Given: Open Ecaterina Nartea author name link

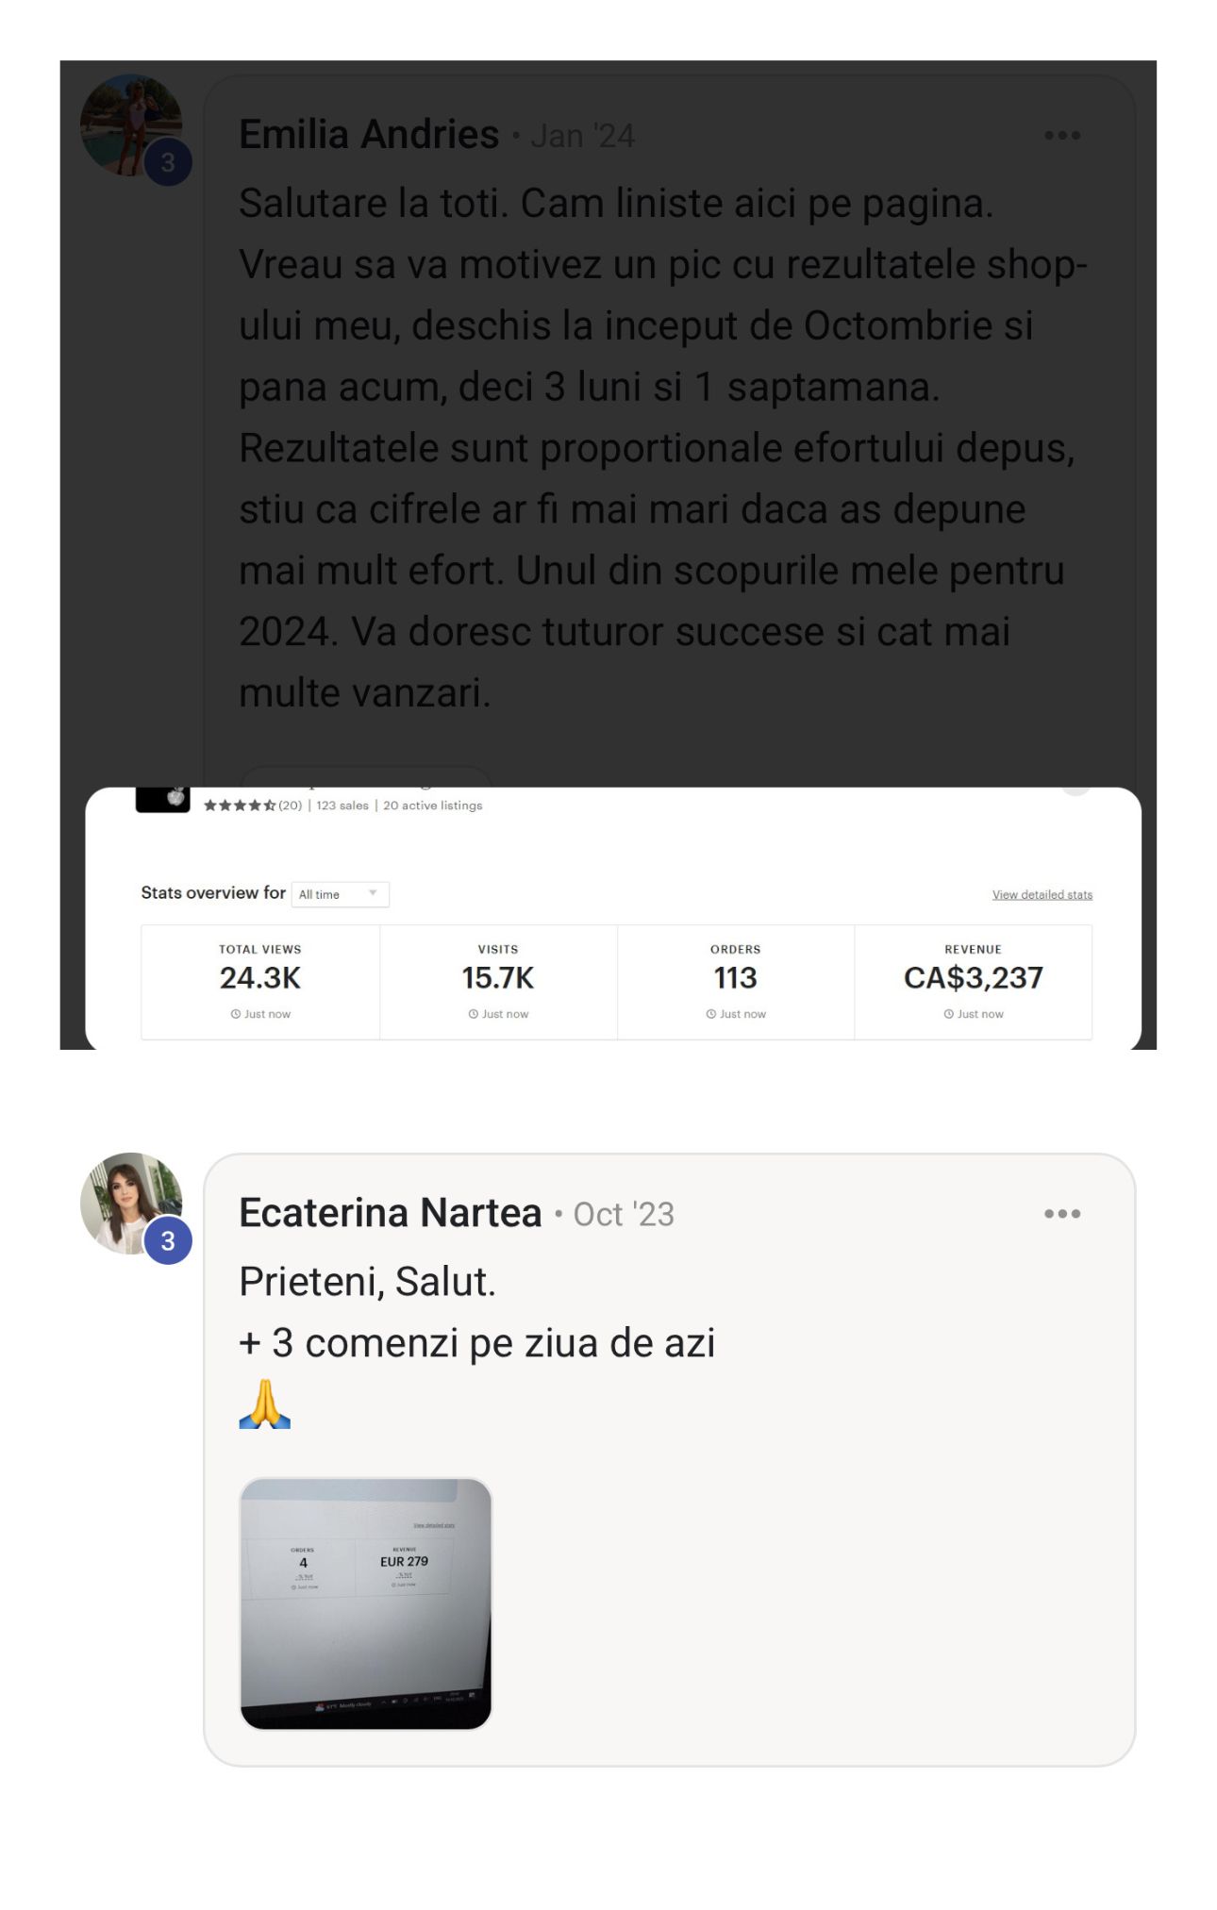Looking at the screenshot, I should (x=390, y=1213).
